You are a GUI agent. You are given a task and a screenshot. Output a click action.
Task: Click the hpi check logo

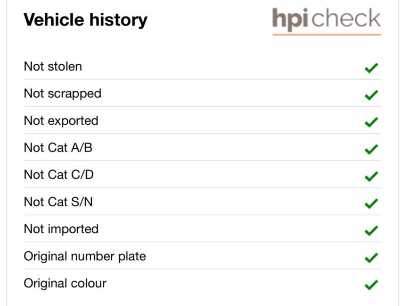(326, 20)
